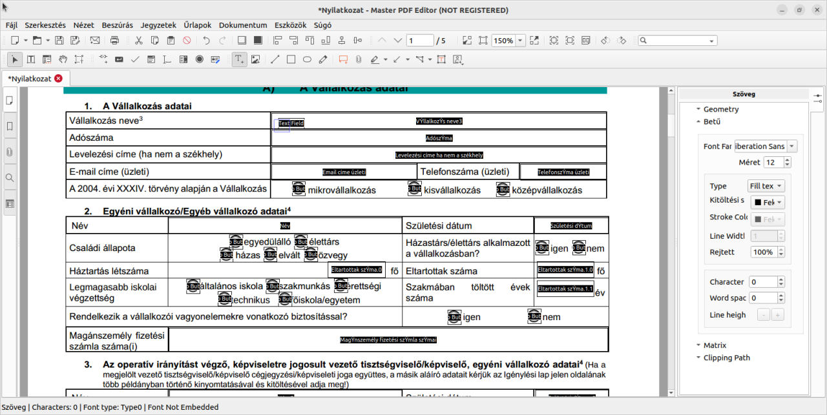
Task: Select the Attach File paperclip tool
Action: pos(359,59)
